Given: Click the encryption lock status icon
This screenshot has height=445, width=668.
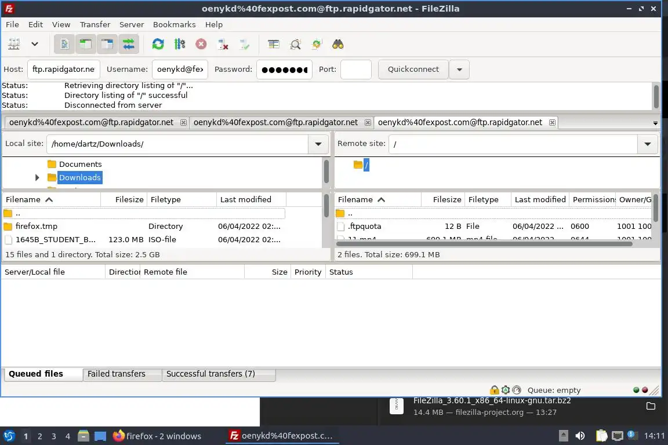Looking at the screenshot, I should coord(494,390).
